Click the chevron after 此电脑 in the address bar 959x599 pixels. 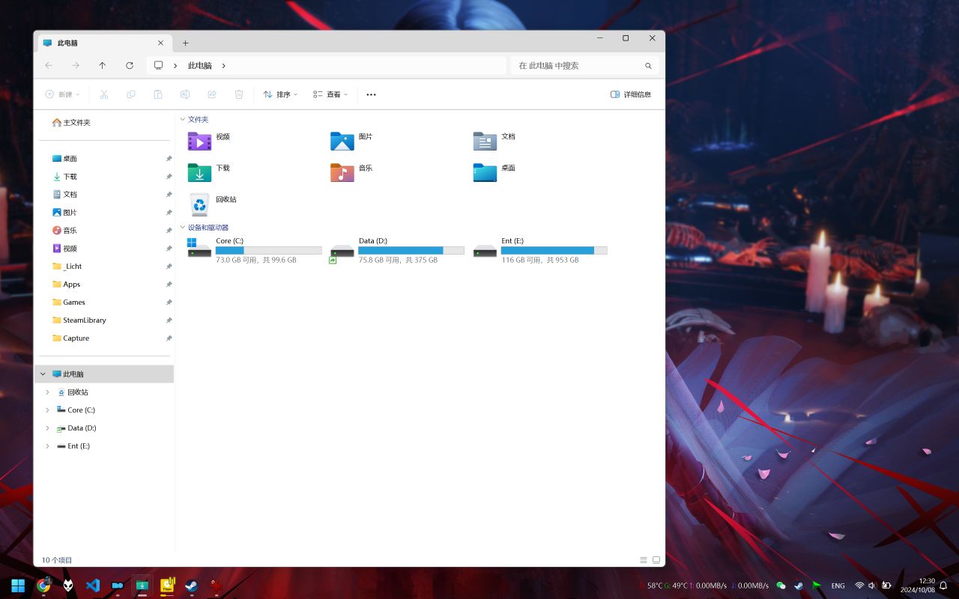[x=223, y=66]
